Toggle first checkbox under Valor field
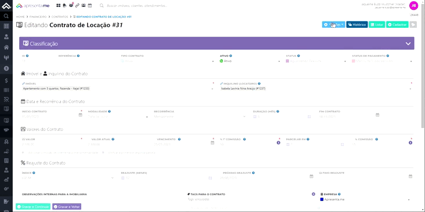The height and width of the screenshot is (212, 425). pyautogui.click(x=23, y=152)
